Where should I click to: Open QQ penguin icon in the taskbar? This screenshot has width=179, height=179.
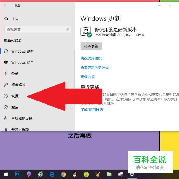[x=75, y=174]
